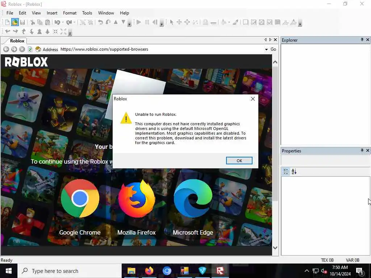Select the Roblox document tab
The image size is (371, 278).
(17, 41)
